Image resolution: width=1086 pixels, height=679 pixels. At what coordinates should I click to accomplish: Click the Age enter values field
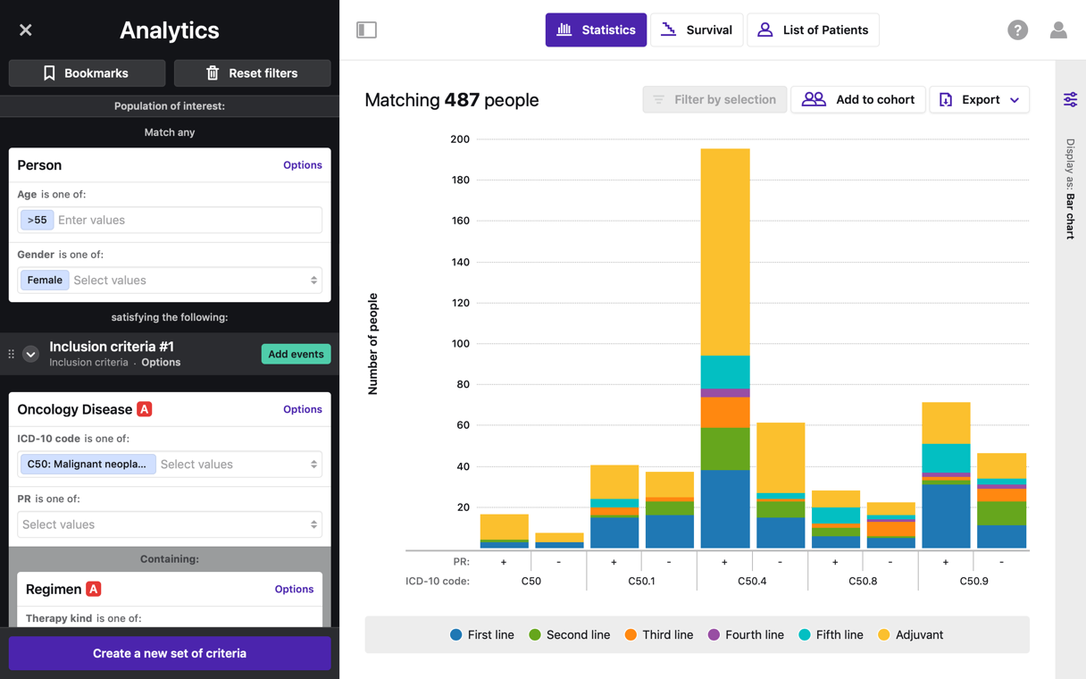point(186,220)
